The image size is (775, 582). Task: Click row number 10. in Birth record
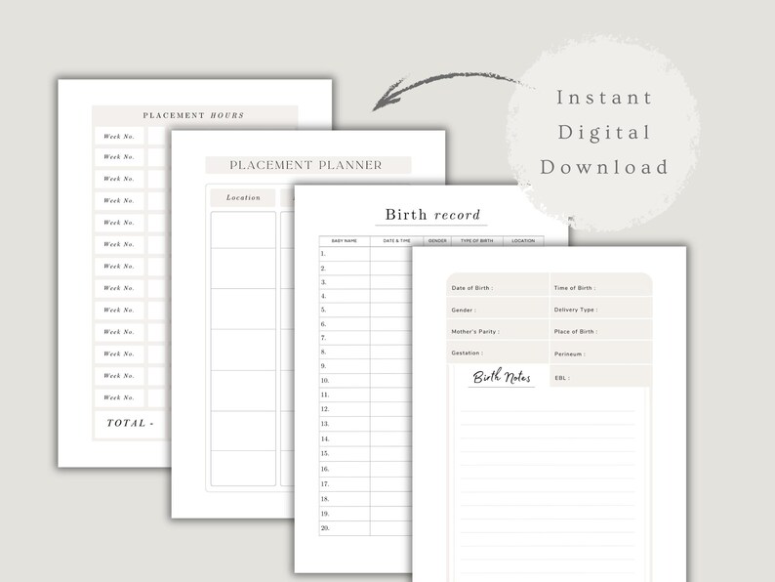pos(325,381)
